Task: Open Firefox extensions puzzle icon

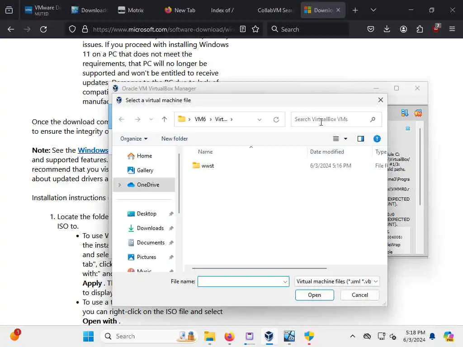Action: (x=420, y=29)
